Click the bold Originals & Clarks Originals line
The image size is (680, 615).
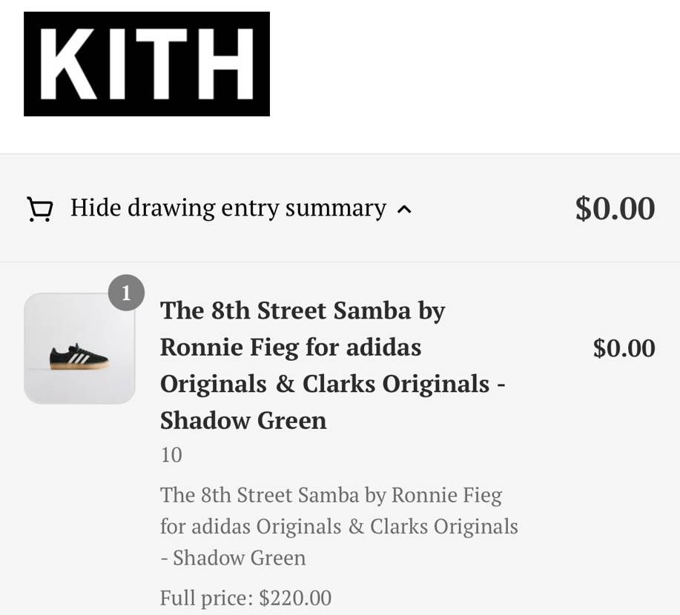click(332, 384)
